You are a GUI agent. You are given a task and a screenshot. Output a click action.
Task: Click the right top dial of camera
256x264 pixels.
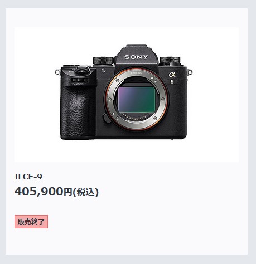pyautogui.click(x=170, y=60)
